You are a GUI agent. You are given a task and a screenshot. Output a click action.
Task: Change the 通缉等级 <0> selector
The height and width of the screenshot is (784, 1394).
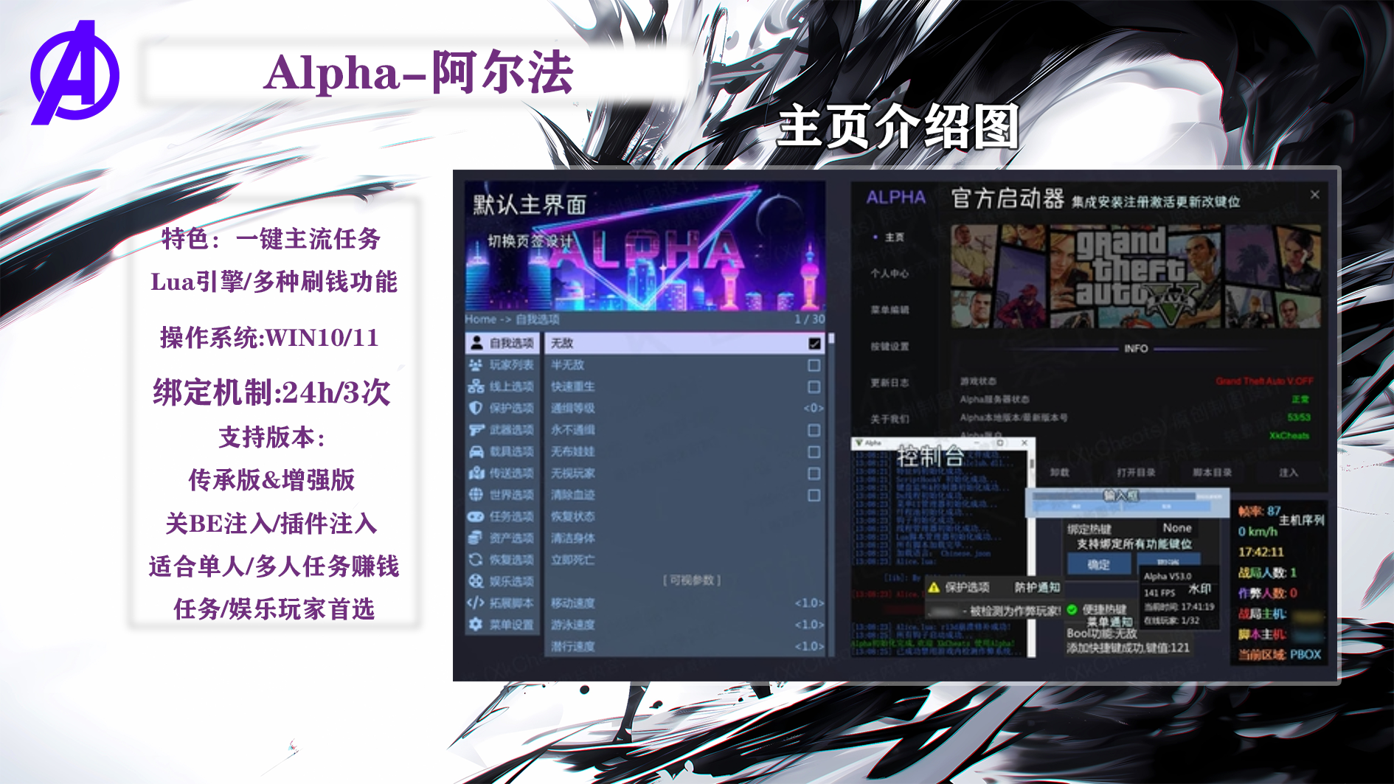(813, 408)
